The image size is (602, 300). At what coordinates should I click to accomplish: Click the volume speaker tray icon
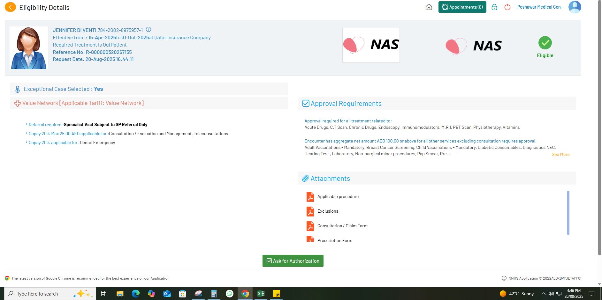coord(551,294)
